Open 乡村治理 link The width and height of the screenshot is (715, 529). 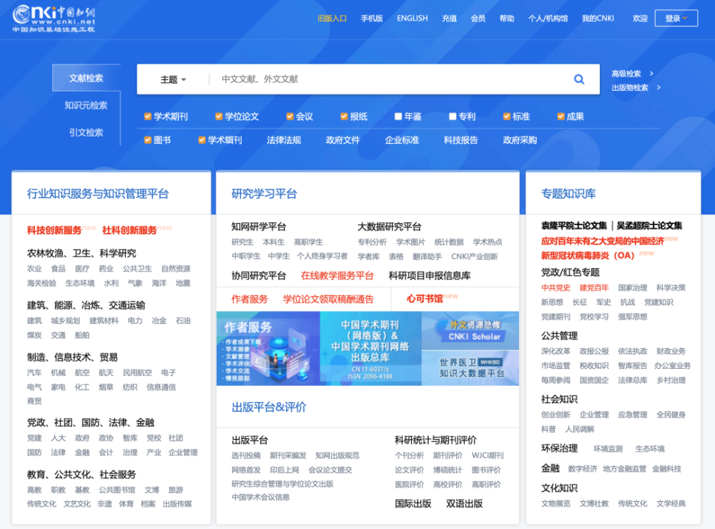[671, 380]
